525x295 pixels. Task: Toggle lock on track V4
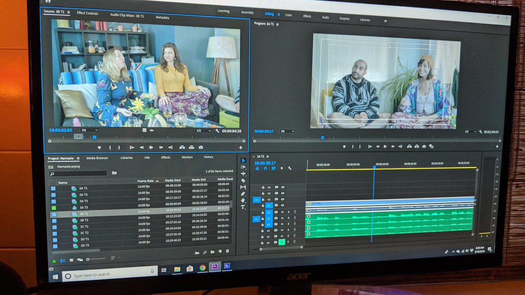pyautogui.click(x=263, y=187)
